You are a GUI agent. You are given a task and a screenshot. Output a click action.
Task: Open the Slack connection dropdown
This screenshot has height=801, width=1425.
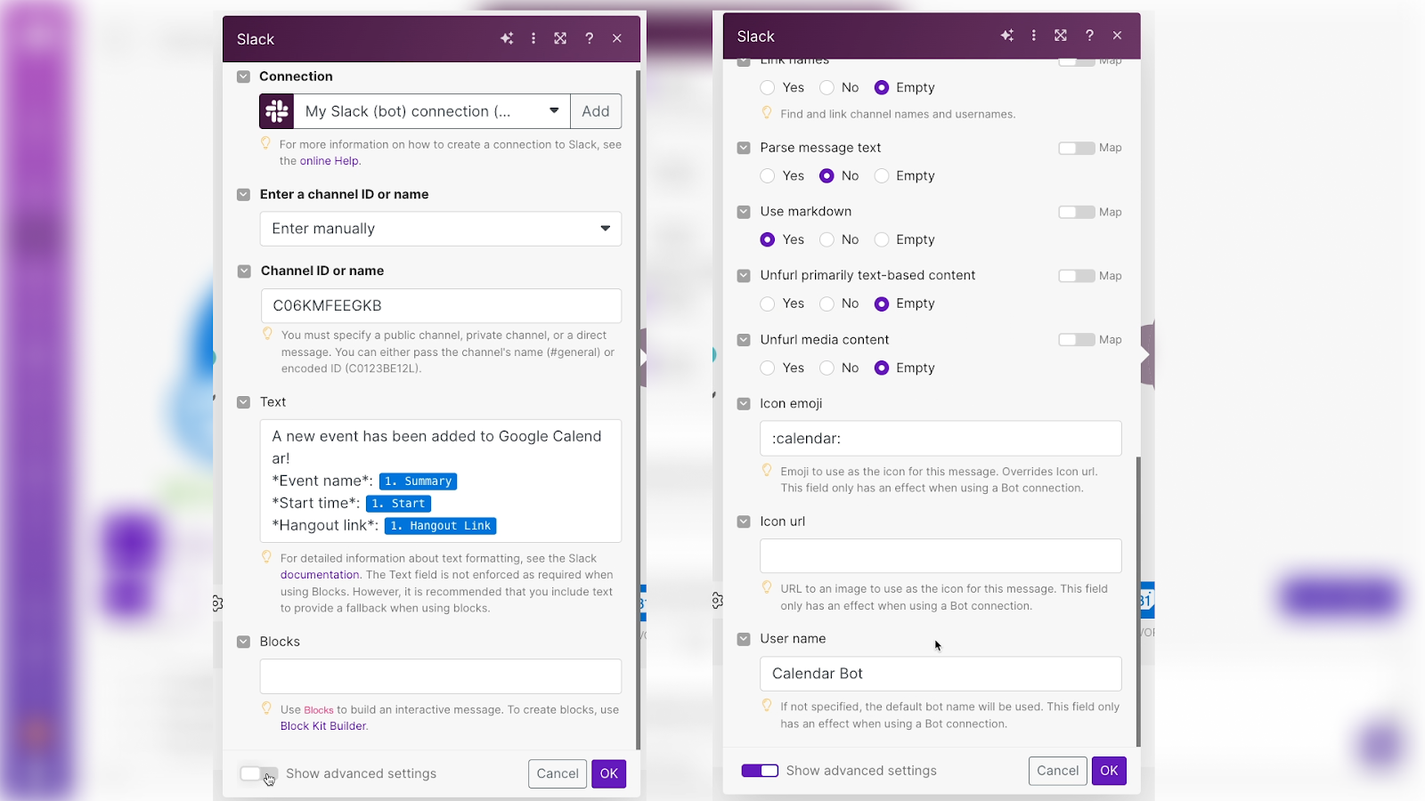(x=432, y=111)
